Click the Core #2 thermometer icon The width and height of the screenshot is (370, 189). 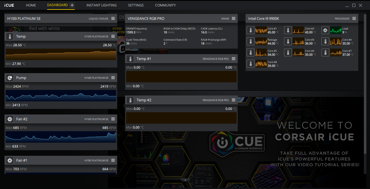[288, 30]
